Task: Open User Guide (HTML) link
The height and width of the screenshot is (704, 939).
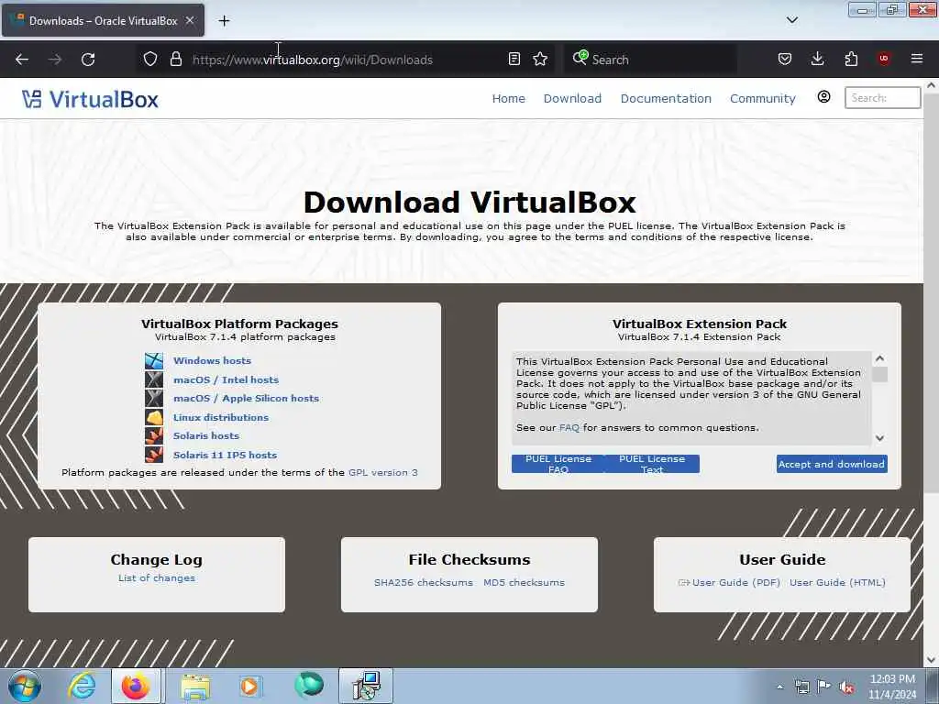Action: point(837,582)
